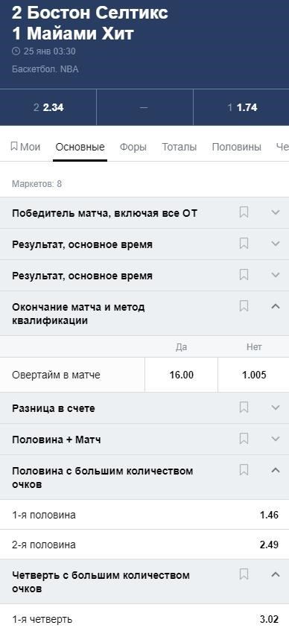The height and width of the screenshot is (628, 289).
Task: Expand 'Победитель матча, включая все ОТ' section
Action: click(x=276, y=212)
